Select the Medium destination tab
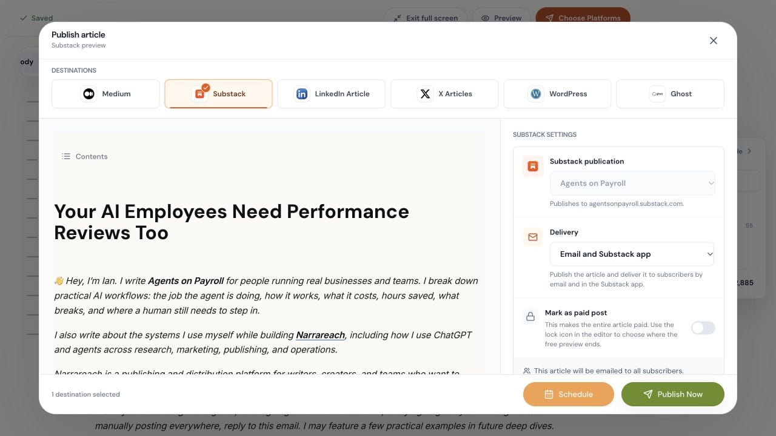Screen dimensions: 776x436 (105, 94)
